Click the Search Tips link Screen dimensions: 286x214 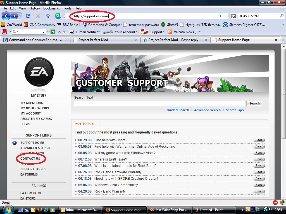[x=235, y=110]
